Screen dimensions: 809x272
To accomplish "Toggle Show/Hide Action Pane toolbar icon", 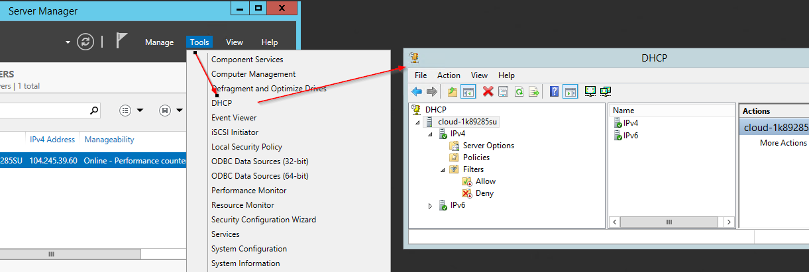I will (570, 92).
